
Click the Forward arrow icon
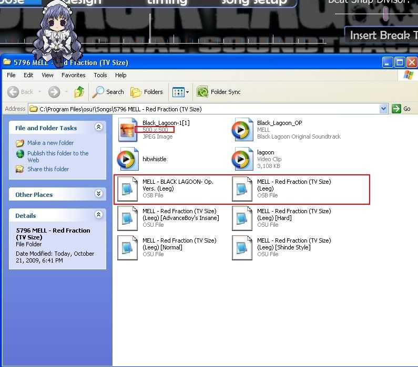[x=54, y=92]
